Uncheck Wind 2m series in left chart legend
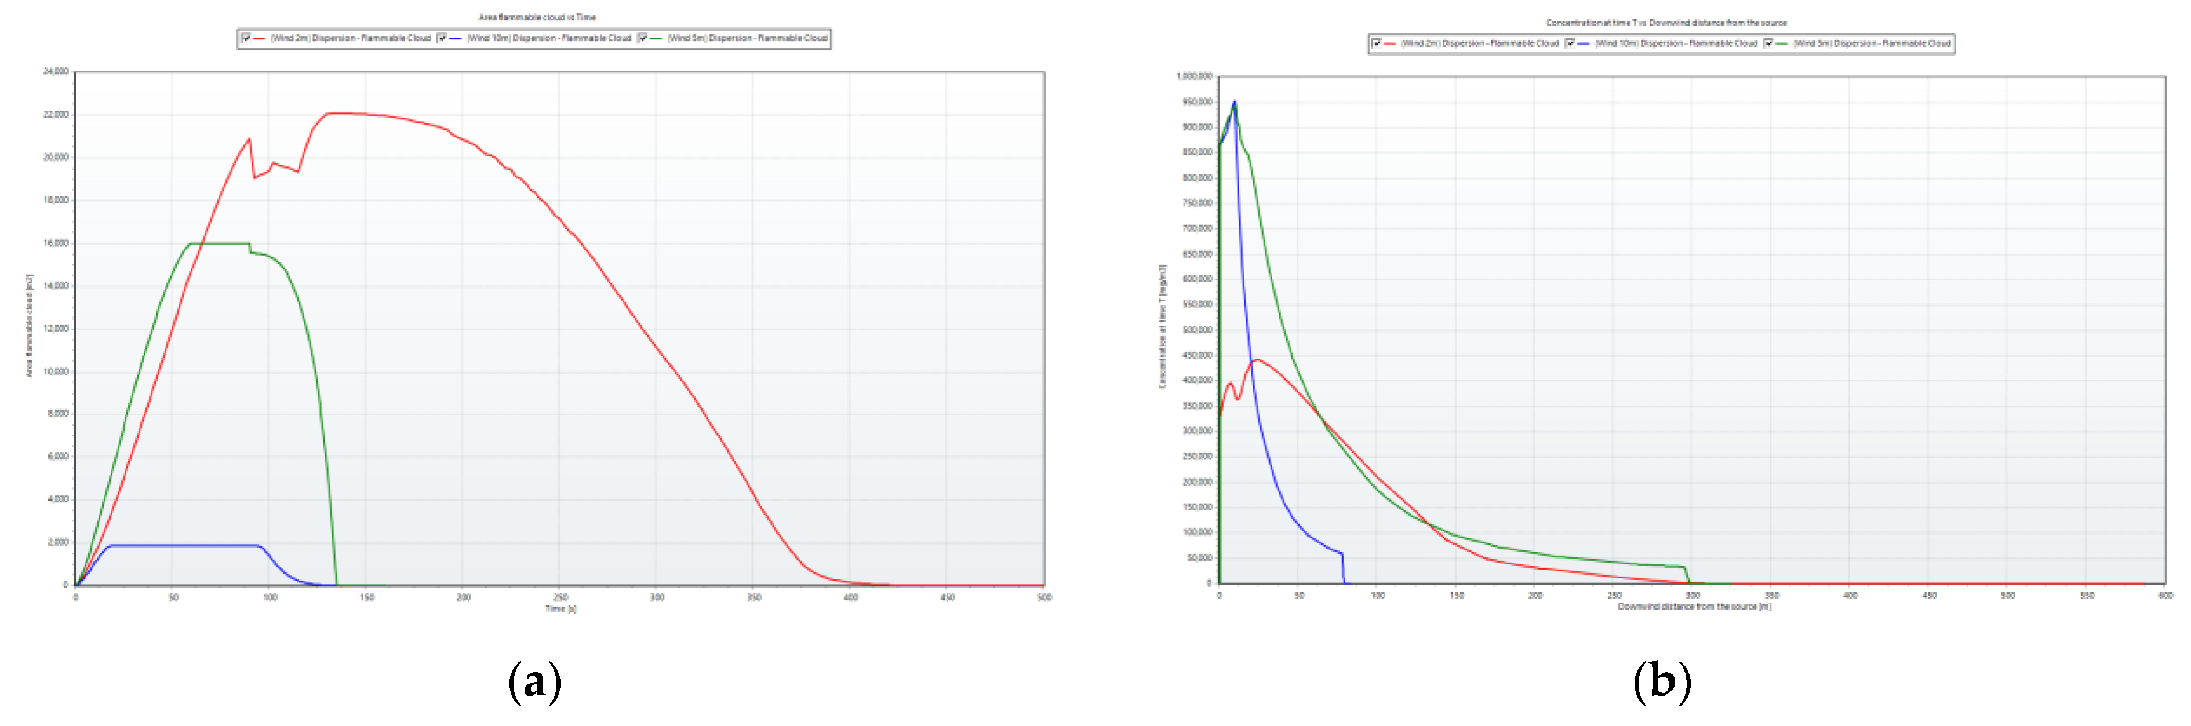The width and height of the screenshot is (2191, 726). [x=246, y=38]
